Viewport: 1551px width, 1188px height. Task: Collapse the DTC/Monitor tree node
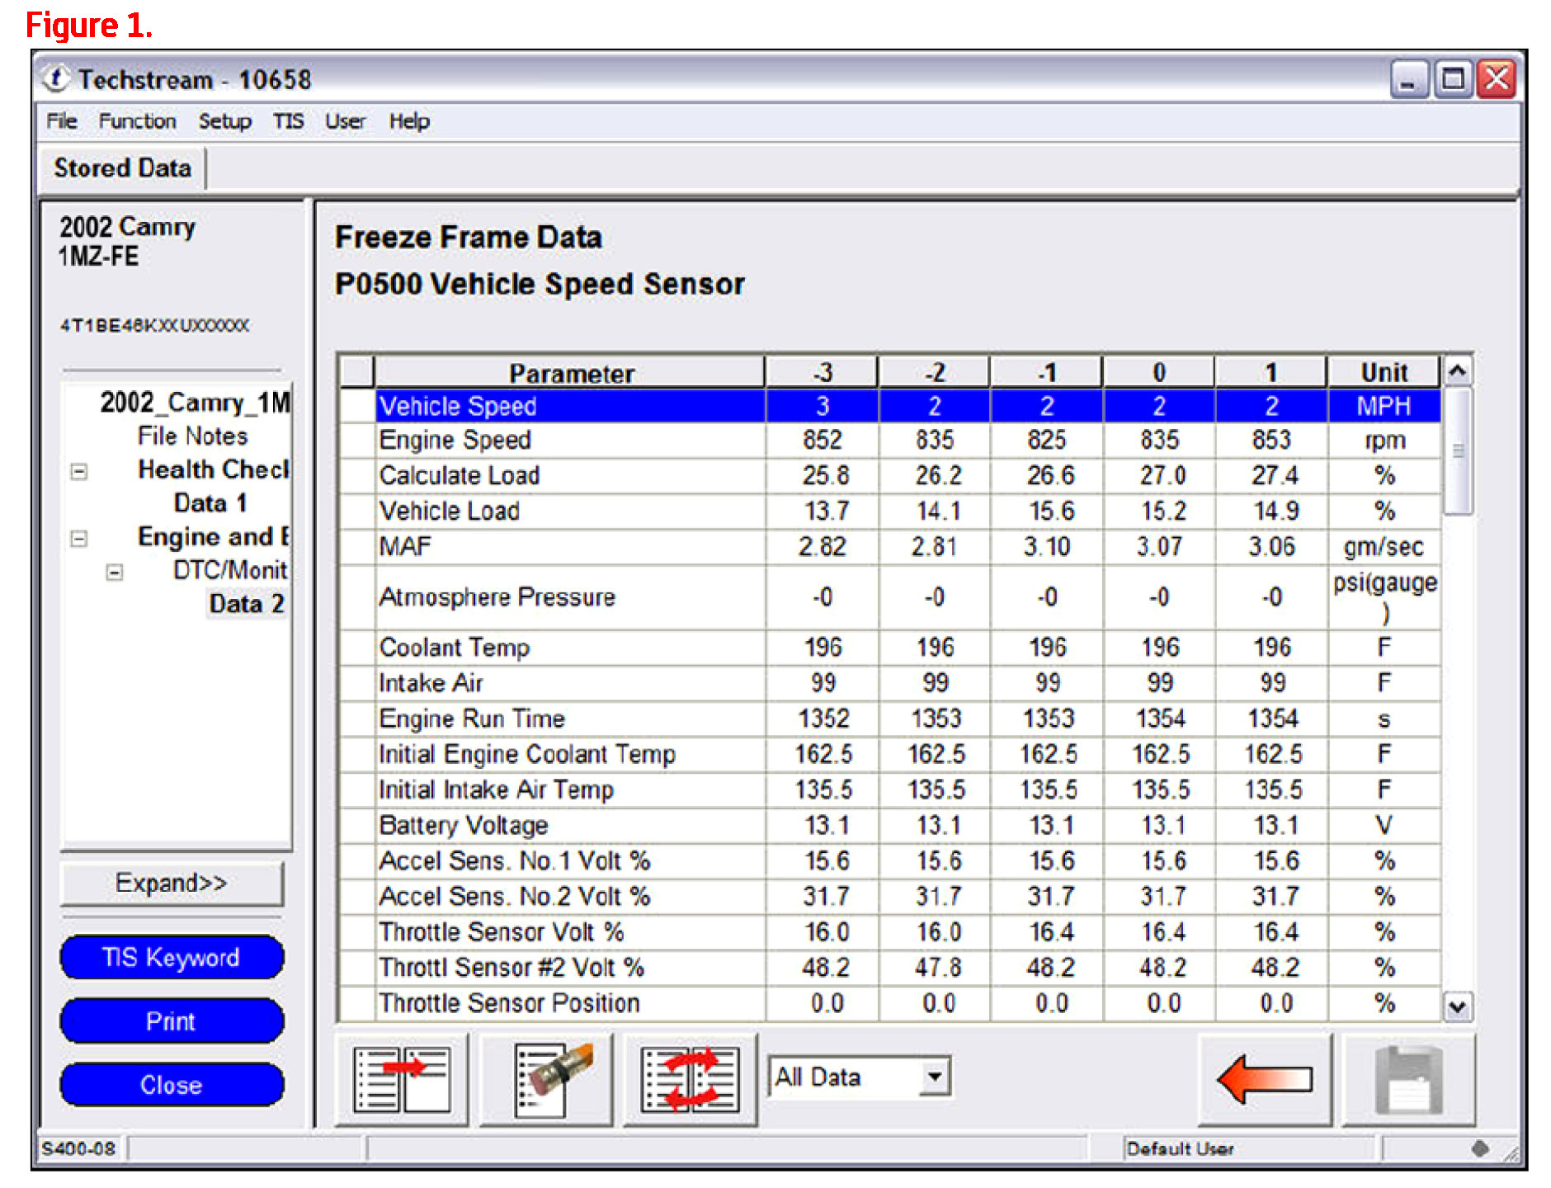115,572
